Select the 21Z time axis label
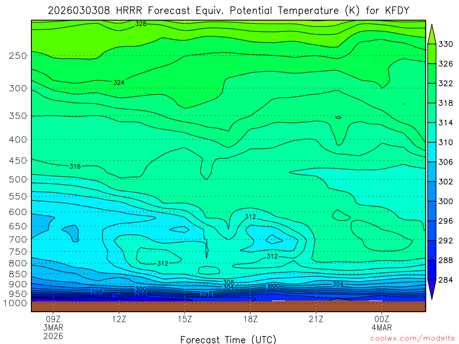 click(316, 319)
